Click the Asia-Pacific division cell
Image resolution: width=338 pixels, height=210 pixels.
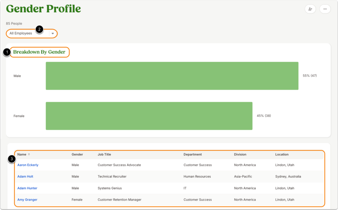(243, 176)
